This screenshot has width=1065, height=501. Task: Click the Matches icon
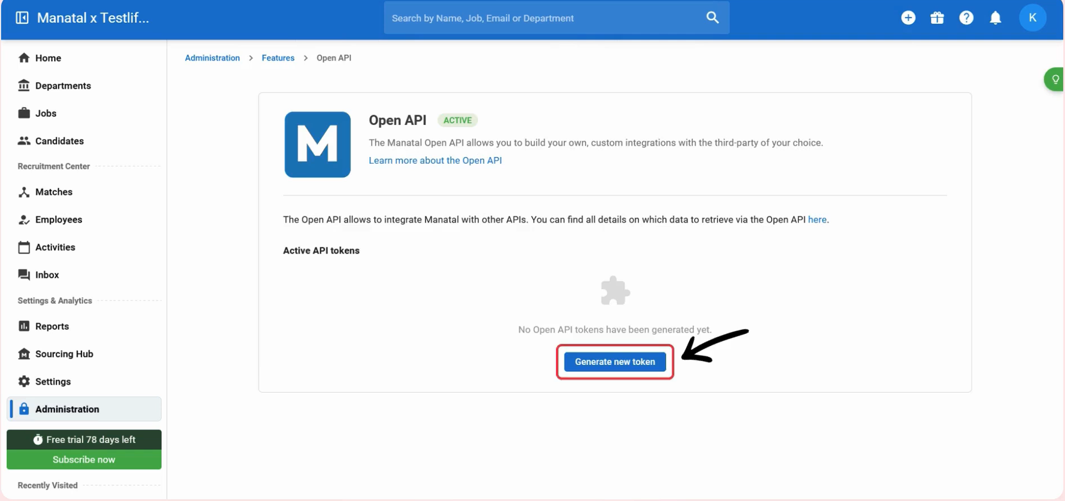[x=24, y=192]
